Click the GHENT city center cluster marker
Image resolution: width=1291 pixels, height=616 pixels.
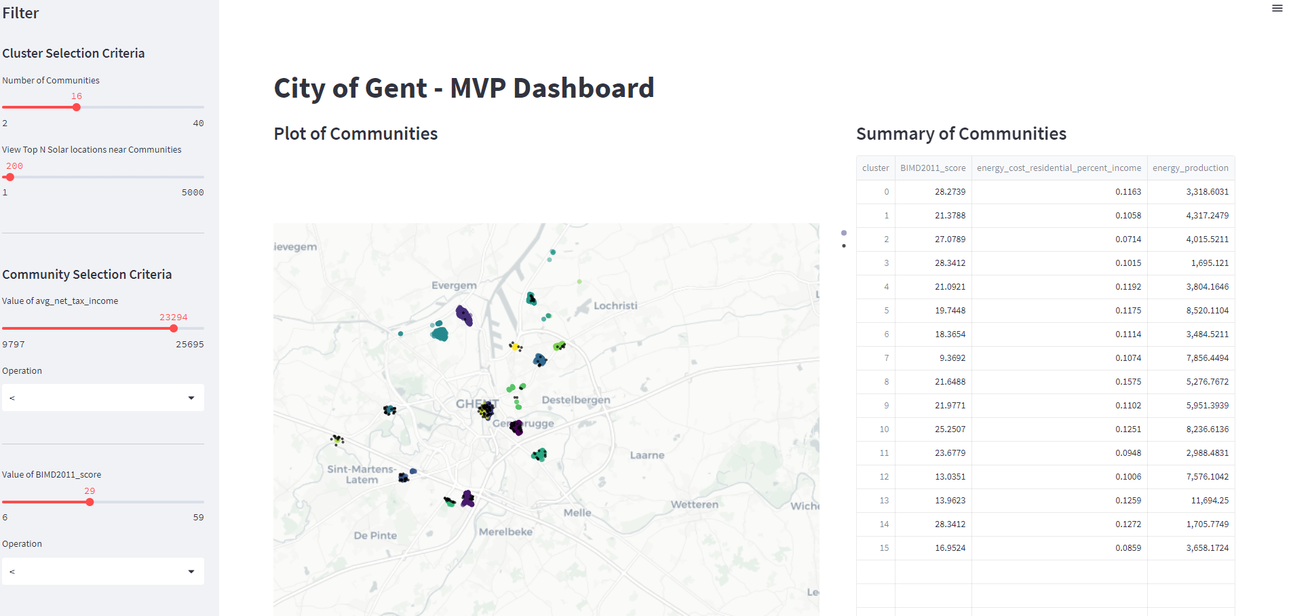coord(486,410)
